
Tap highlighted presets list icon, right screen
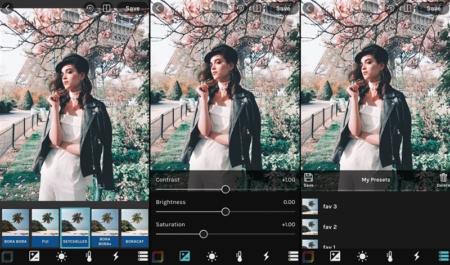(444, 256)
